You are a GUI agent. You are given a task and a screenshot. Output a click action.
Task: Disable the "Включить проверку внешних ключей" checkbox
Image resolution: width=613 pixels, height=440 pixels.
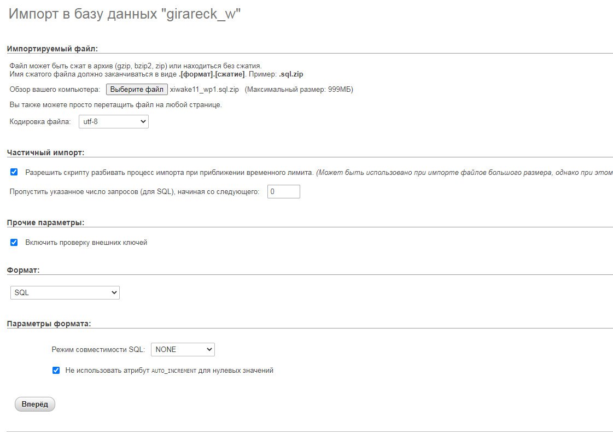14,242
